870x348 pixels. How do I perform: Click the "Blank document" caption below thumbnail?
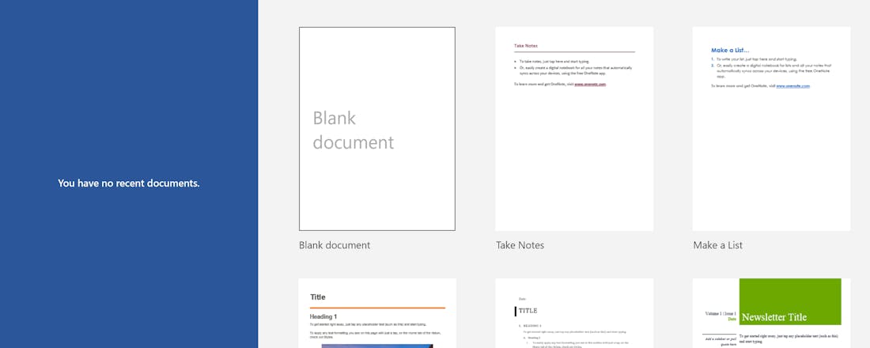tap(335, 245)
